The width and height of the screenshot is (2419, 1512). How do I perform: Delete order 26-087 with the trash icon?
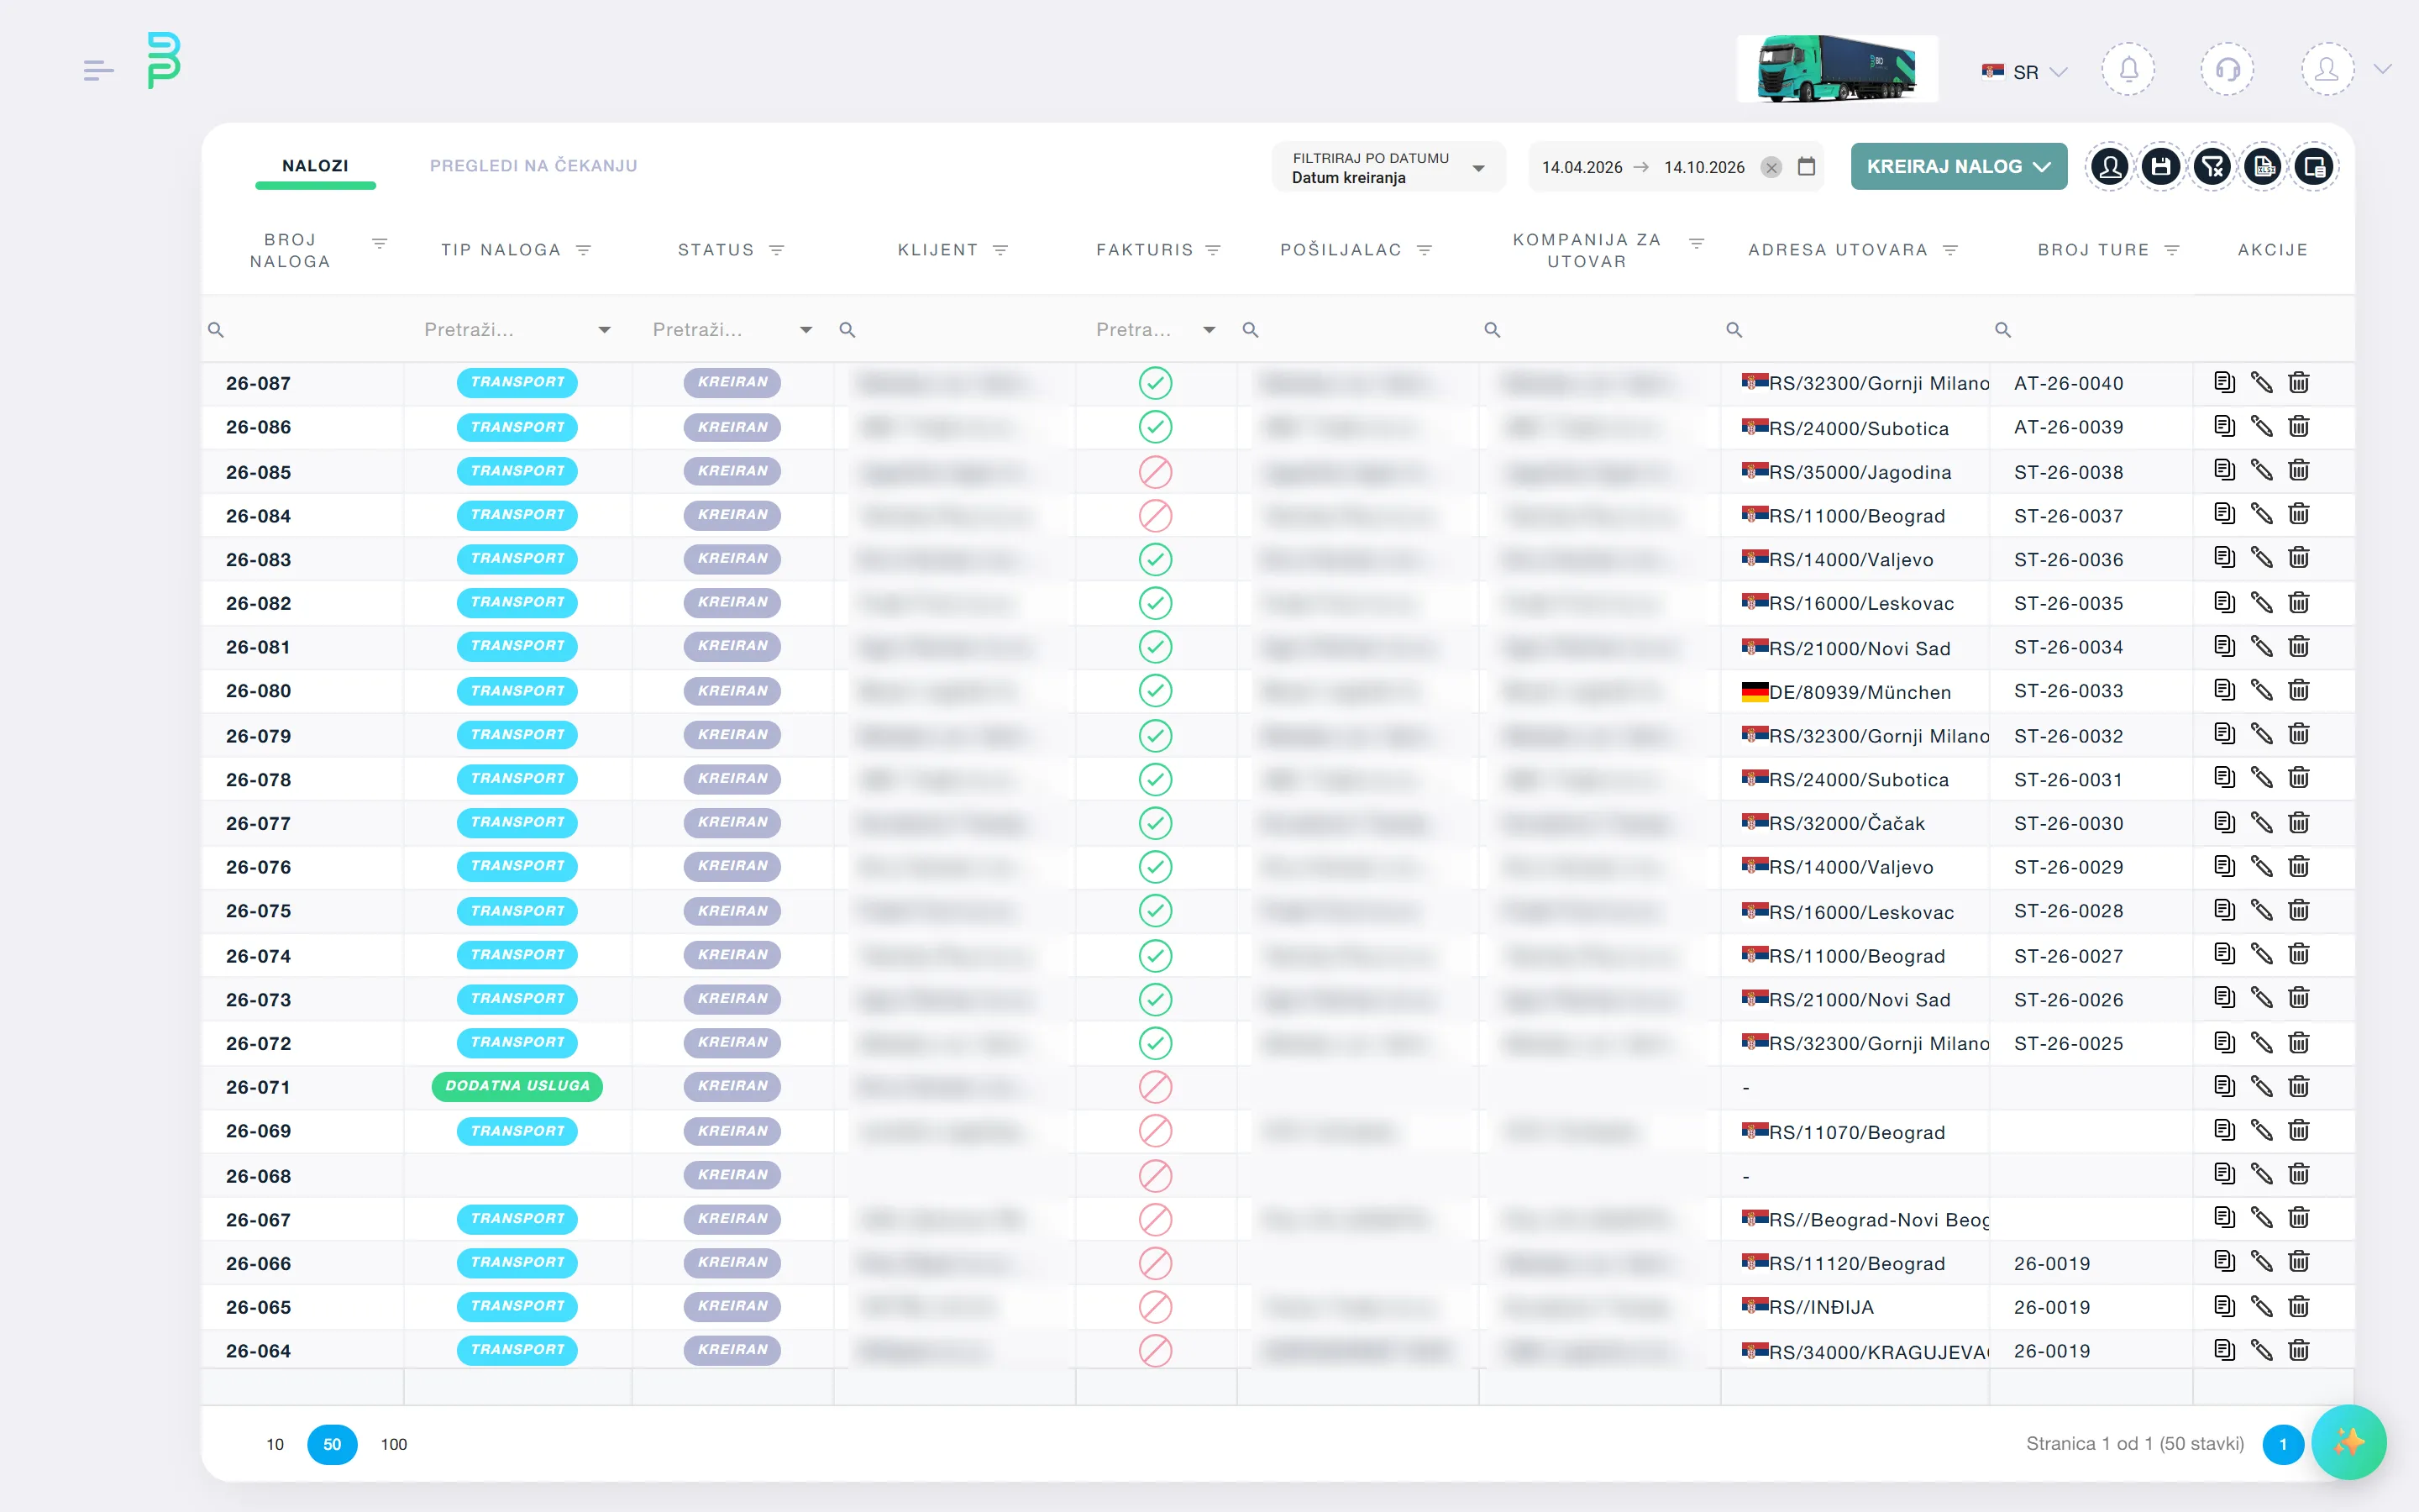click(2299, 382)
